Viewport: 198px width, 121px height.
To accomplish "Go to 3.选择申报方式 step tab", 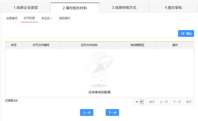I will pos(124,8).
